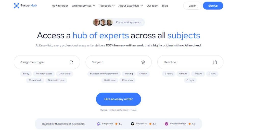Screen dimensions: 255x136
Task: Expand the Writing services menu chevron
Action: pos(94,6)
